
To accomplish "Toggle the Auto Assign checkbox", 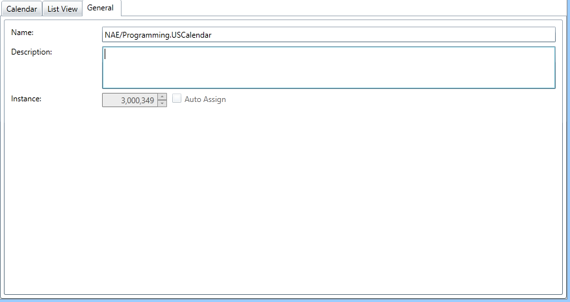I will pos(177,98).
